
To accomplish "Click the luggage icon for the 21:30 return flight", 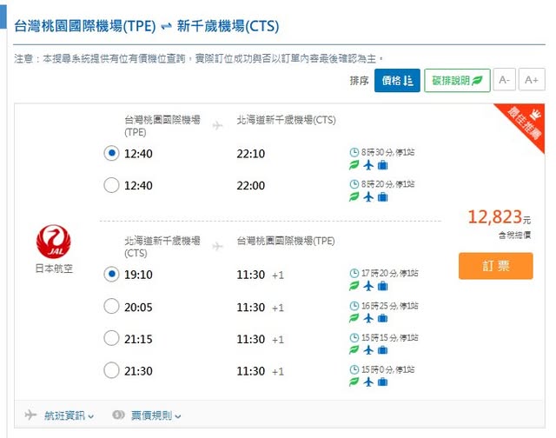I will (x=382, y=382).
